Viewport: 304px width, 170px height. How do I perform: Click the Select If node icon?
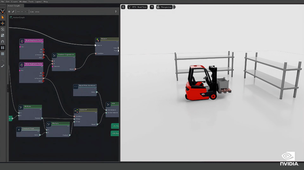[76, 111]
